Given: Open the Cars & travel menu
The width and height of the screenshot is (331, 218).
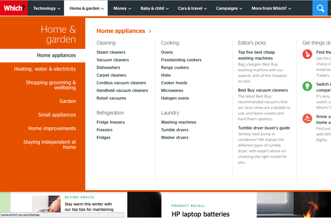Looking at the screenshot, I should point(193,8).
